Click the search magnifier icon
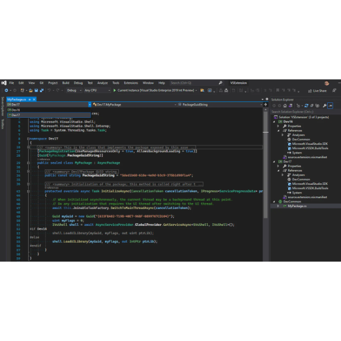The image size is (341, 341). point(220,83)
